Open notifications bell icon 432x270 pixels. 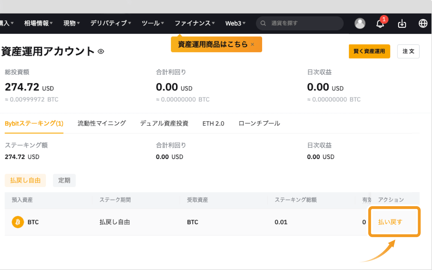380,24
